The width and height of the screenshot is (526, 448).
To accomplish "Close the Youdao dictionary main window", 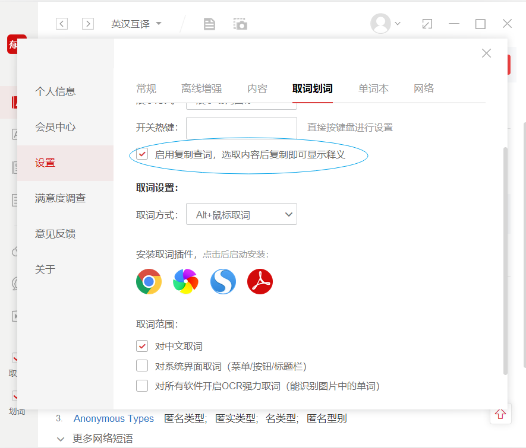I will [x=507, y=24].
